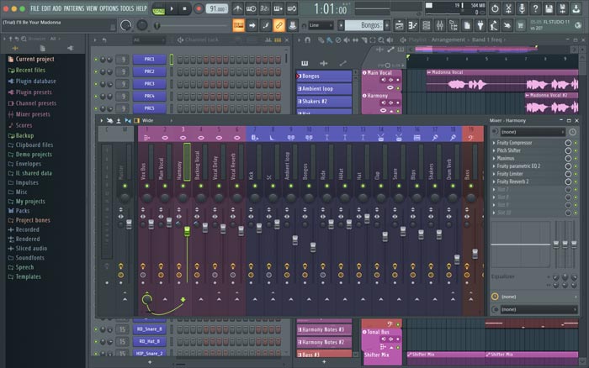The height and width of the screenshot is (368, 589).
Task: Open the piano roll toolbar icon
Action: tap(413, 25)
